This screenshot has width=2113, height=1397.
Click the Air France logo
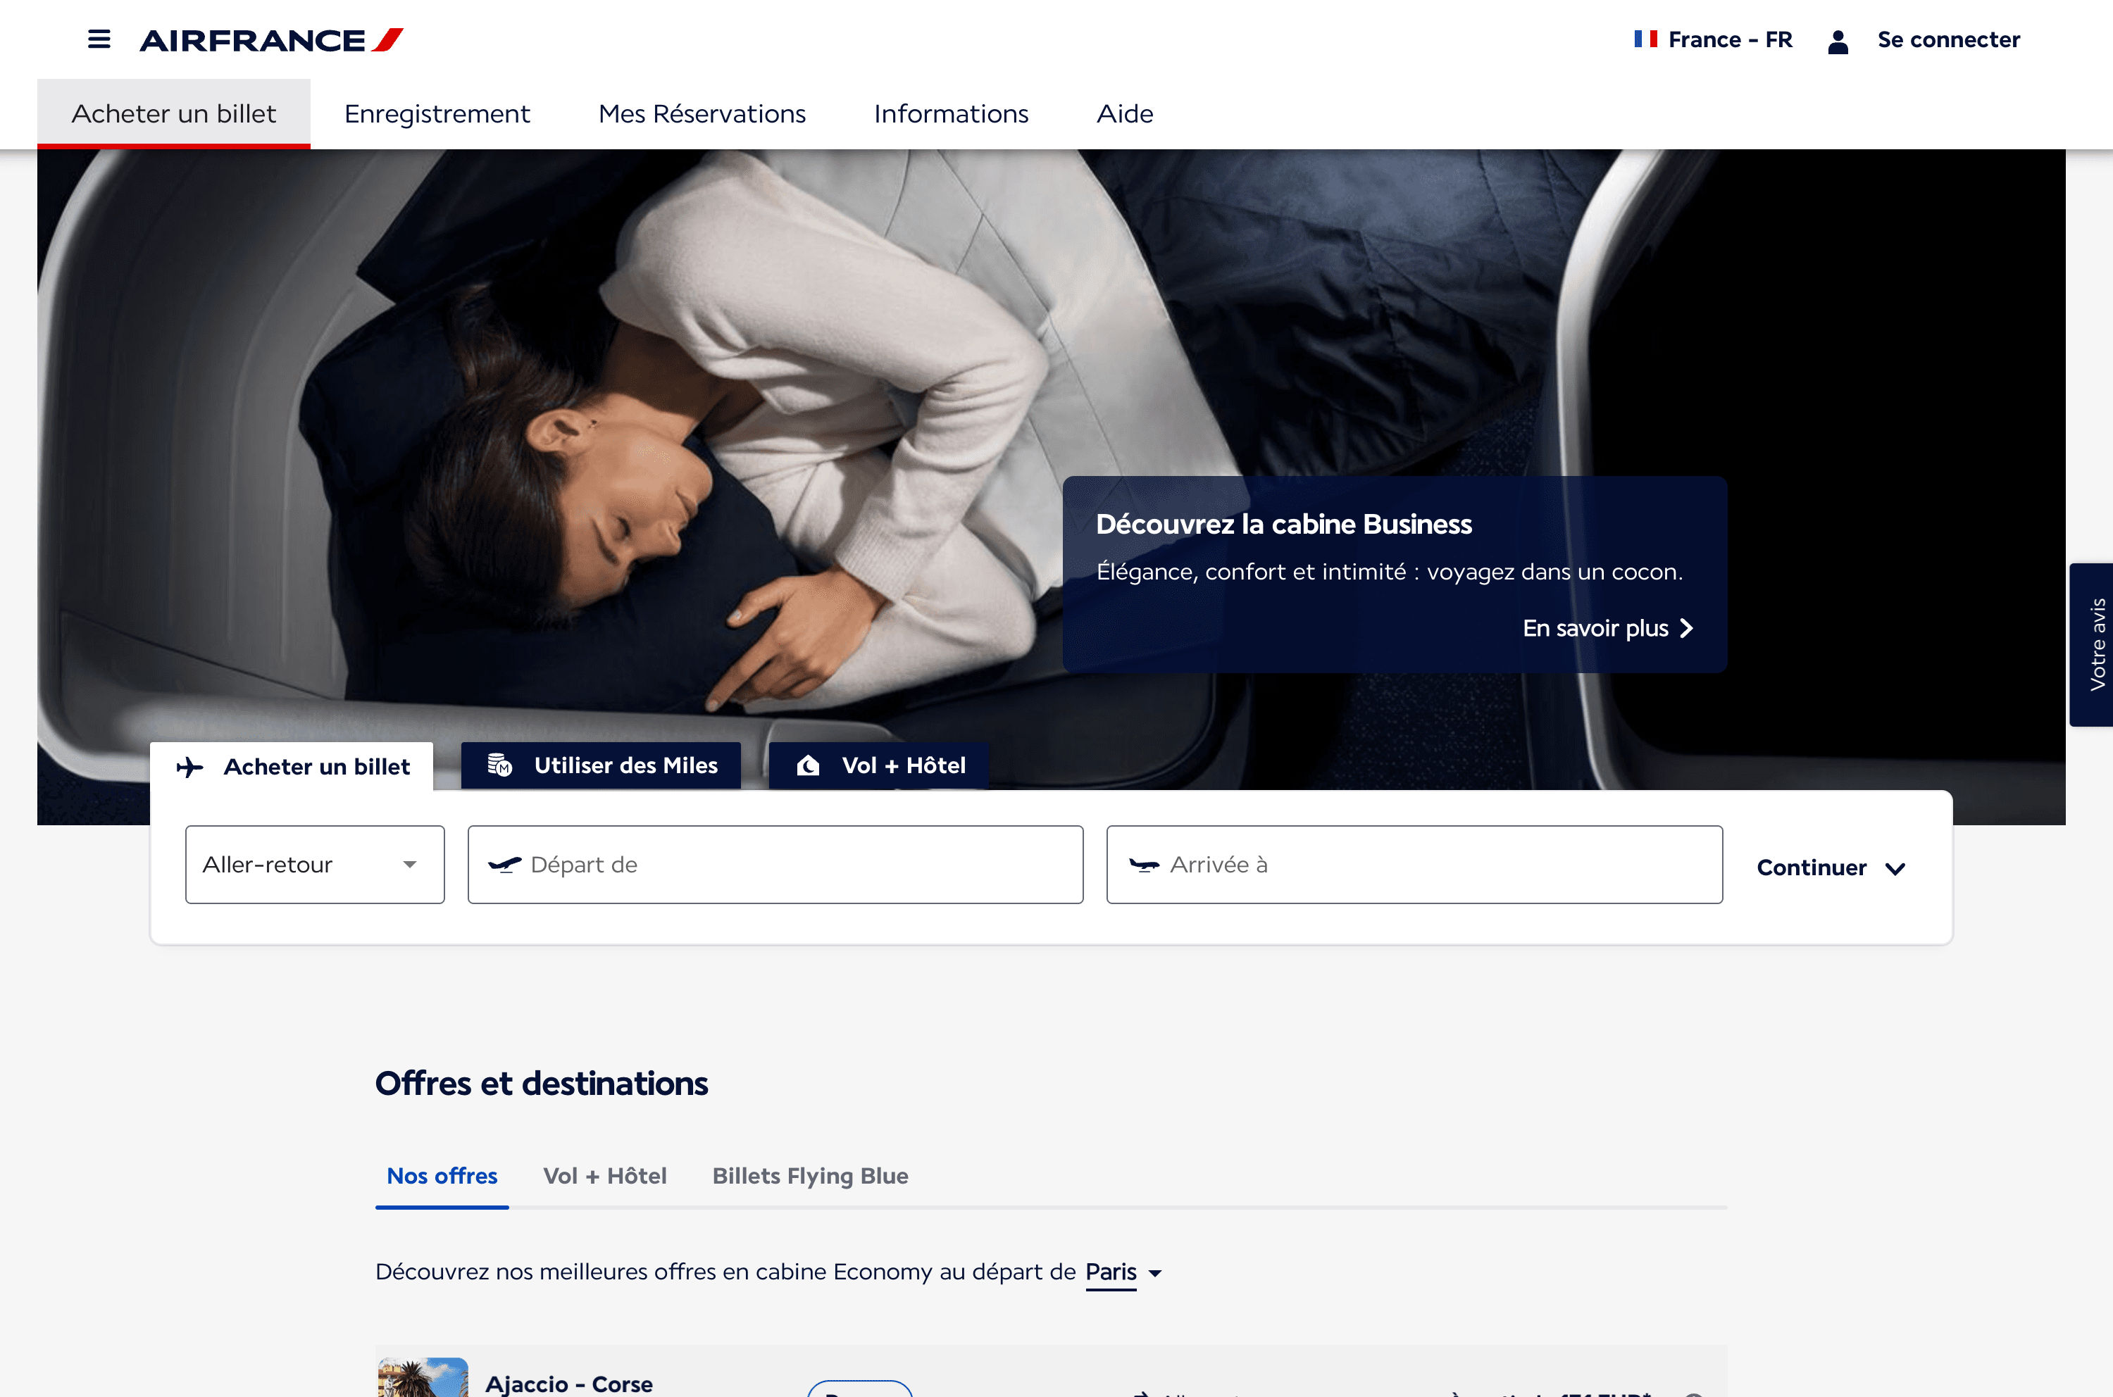[x=271, y=40]
